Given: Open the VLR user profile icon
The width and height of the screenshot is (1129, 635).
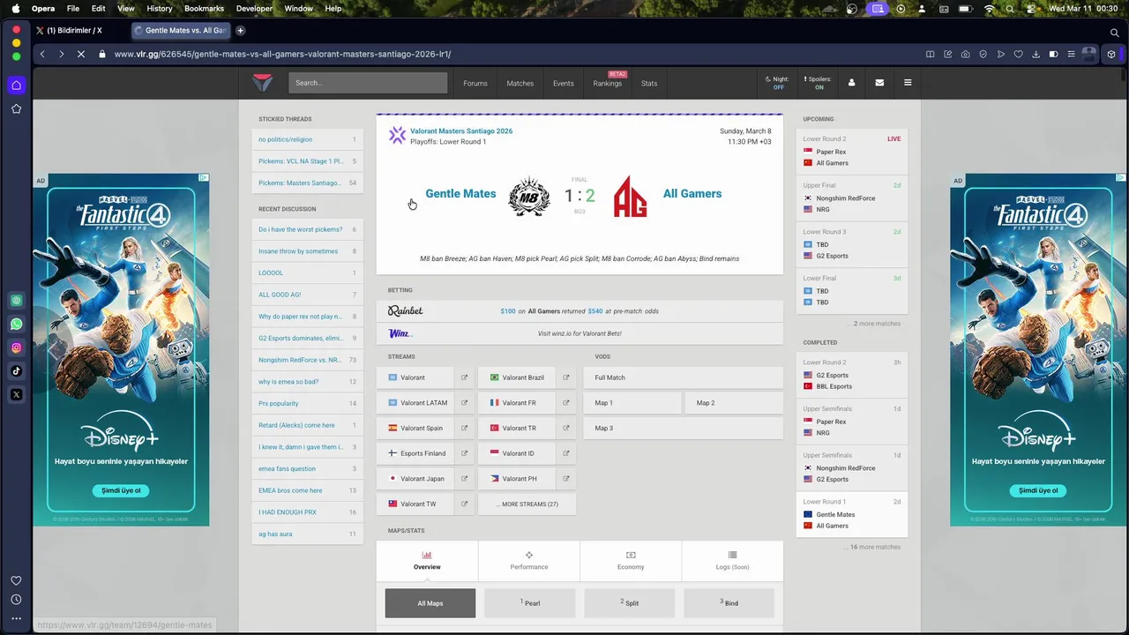Looking at the screenshot, I should tap(851, 83).
